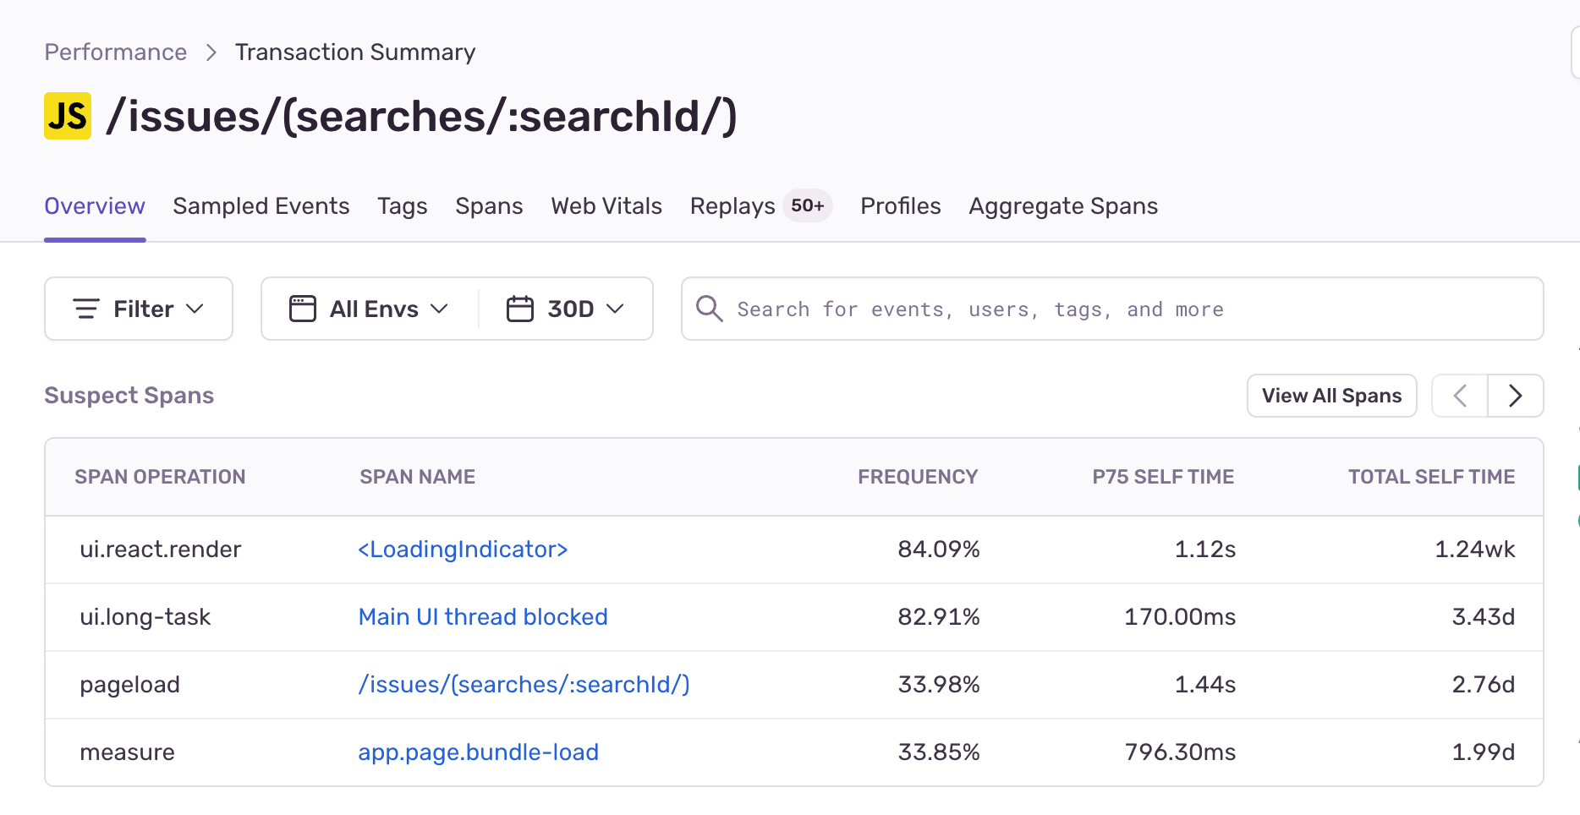The width and height of the screenshot is (1580, 815).
Task: Click the SPAN OPERATION column header
Action: point(160,477)
